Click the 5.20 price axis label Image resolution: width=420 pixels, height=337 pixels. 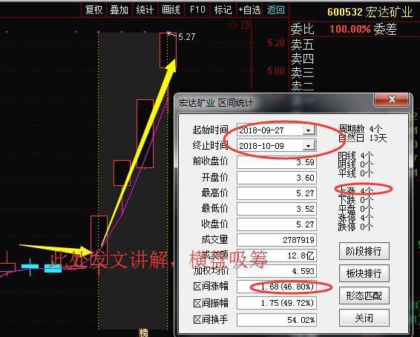point(276,42)
